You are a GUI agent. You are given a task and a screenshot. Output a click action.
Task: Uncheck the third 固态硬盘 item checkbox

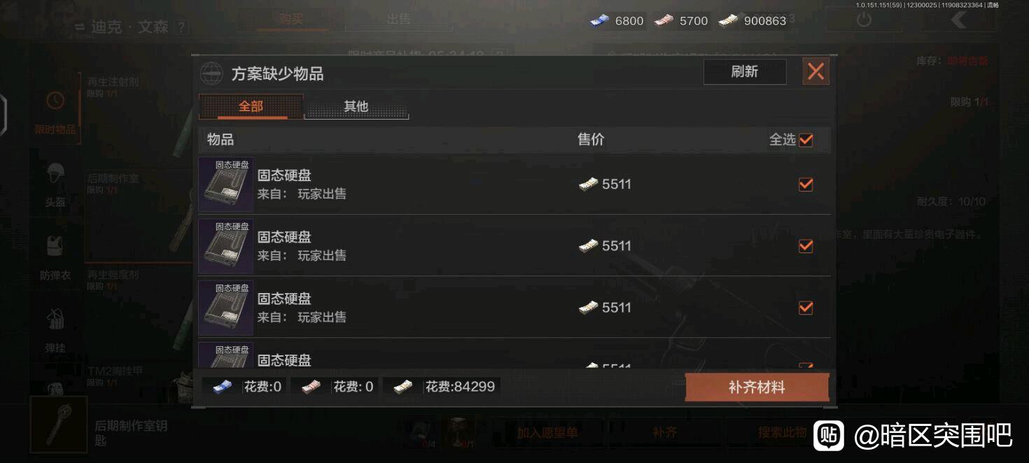pos(806,308)
